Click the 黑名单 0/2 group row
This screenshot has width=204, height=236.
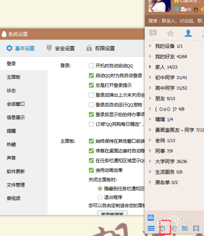point(174,183)
